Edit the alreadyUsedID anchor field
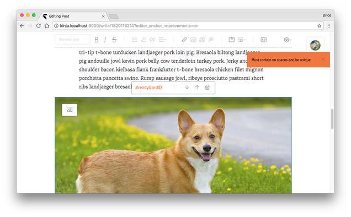Viewport: 351px width, 217px height. (153, 88)
